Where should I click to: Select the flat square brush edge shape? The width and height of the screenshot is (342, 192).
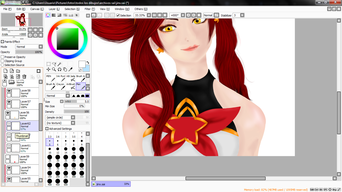pos(87,96)
